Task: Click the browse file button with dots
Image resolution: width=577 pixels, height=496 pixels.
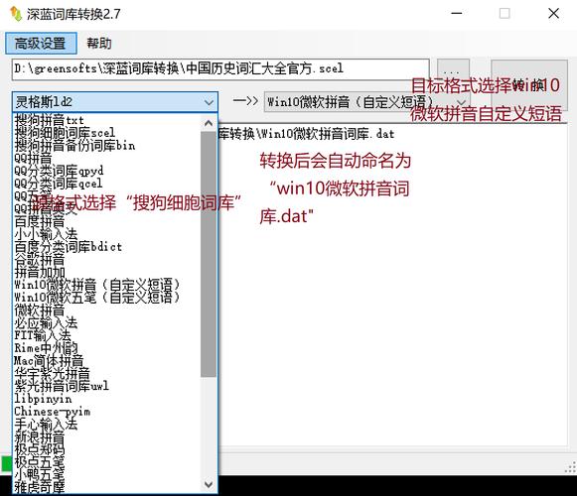Action: coord(453,68)
